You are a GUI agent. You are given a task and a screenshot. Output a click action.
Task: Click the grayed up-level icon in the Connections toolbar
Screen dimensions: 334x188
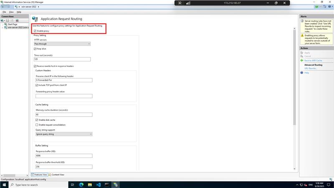tap(13, 20)
